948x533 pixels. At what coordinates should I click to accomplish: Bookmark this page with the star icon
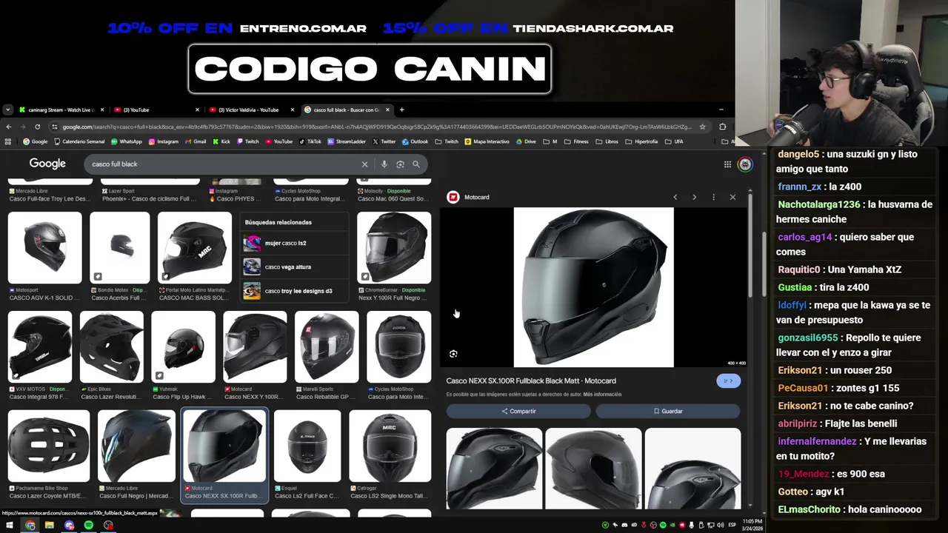coord(702,127)
